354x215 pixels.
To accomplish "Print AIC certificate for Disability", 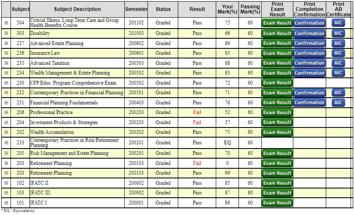I will pos(338,33).
